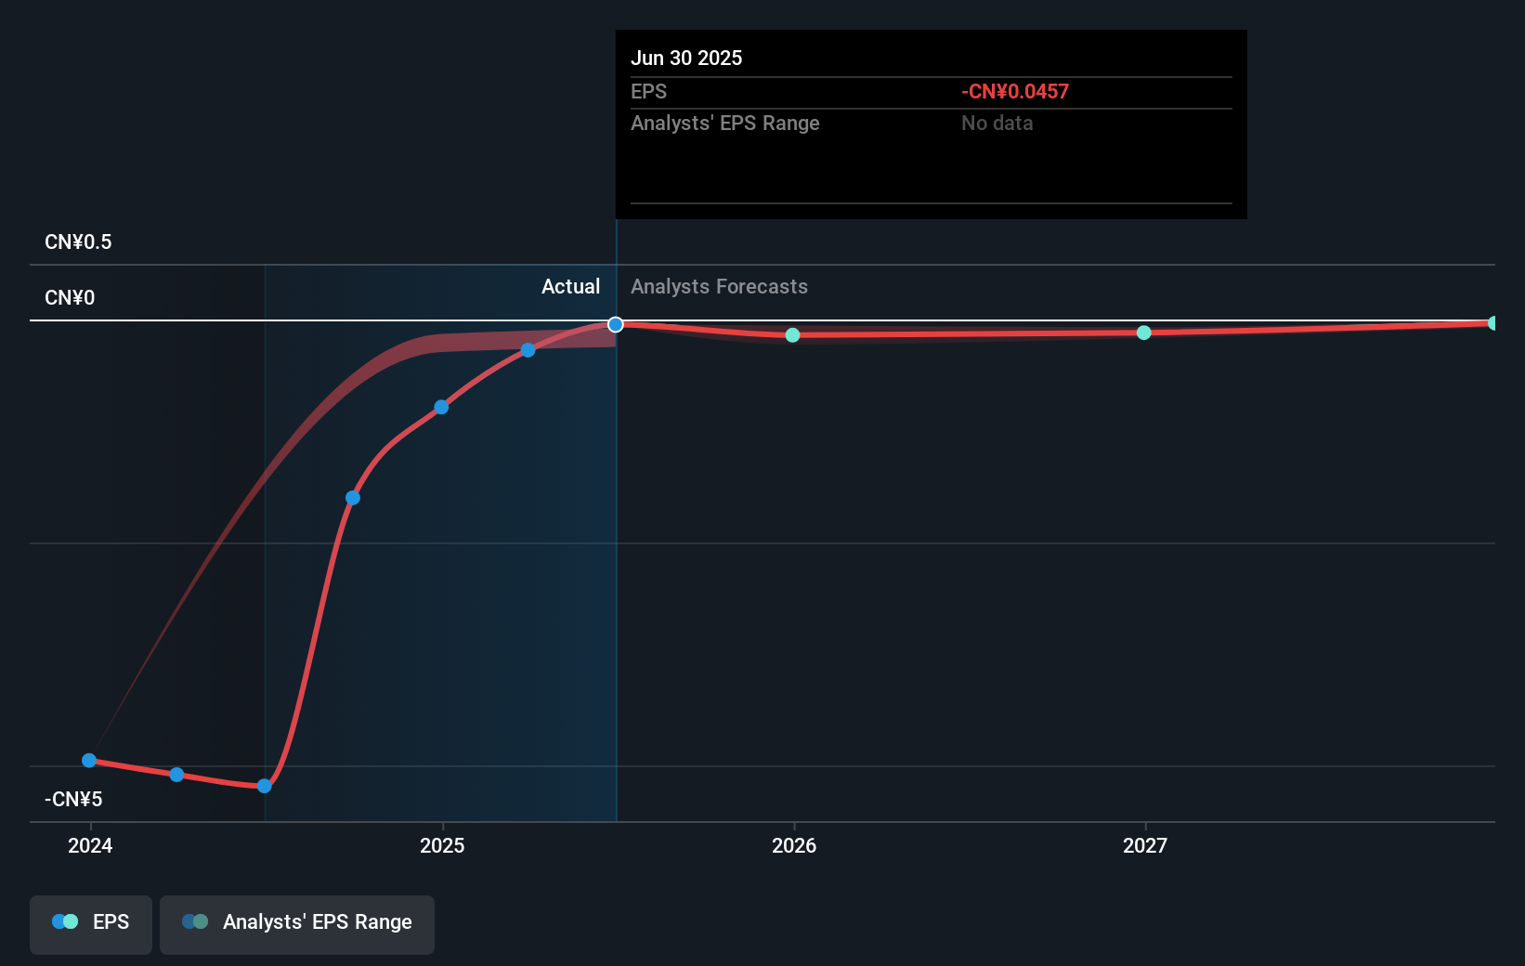Click the 2027 x-axis label
1525x966 pixels.
coord(1145,845)
